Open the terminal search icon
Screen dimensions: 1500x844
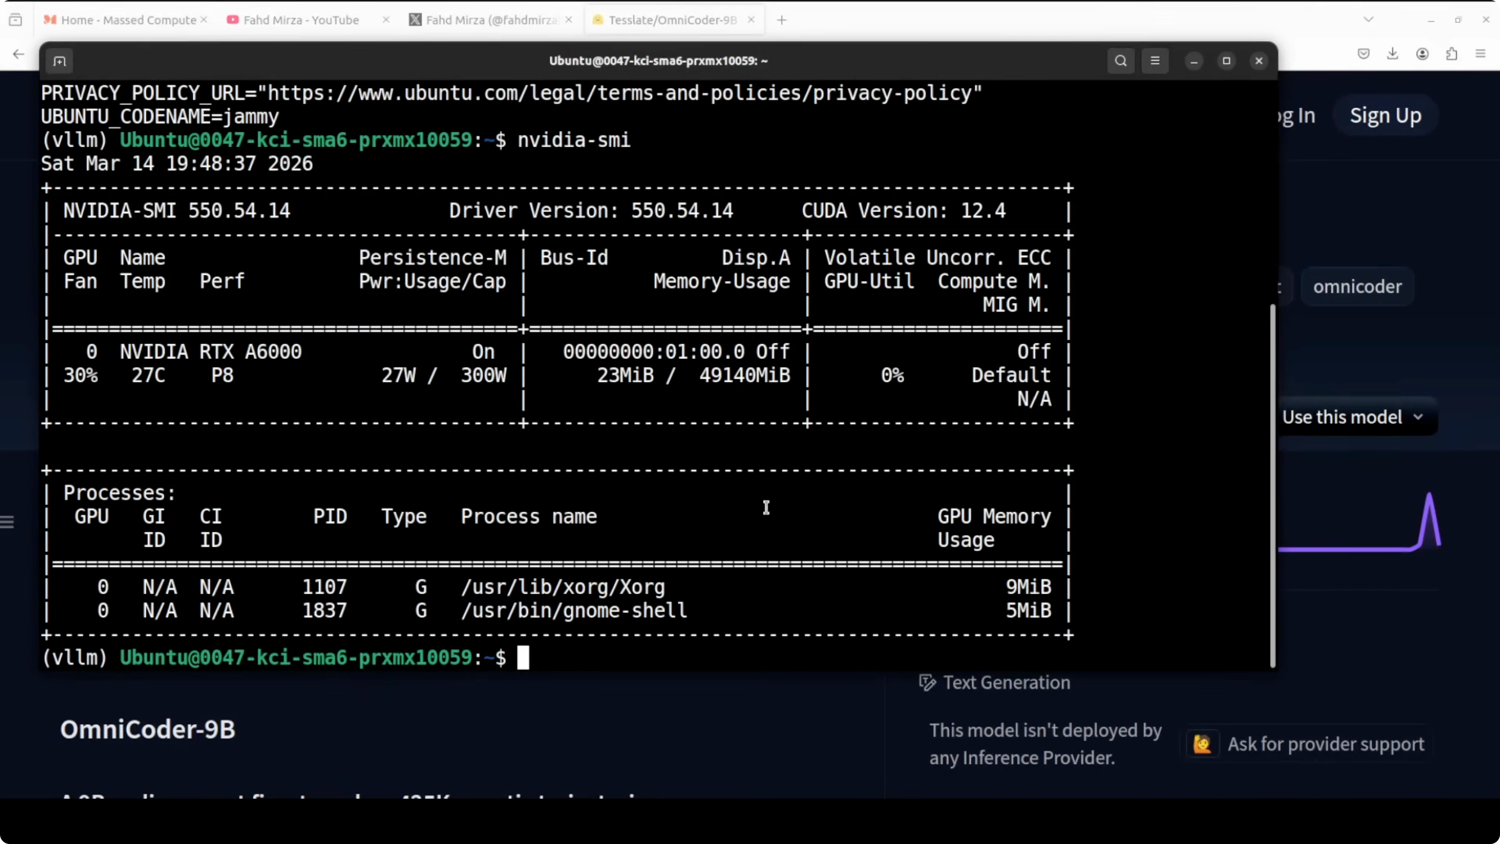pos(1121,61)
